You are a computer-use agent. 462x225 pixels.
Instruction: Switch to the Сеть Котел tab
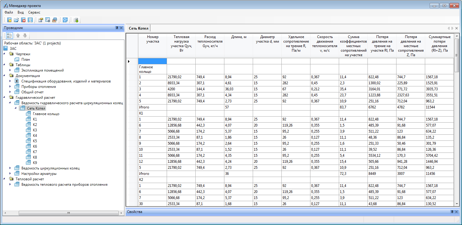click(139, 28)
